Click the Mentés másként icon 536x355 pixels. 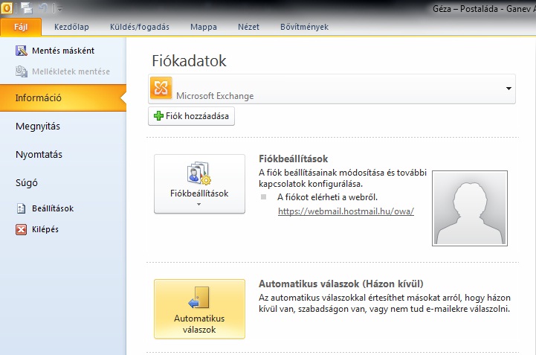click(22, 51)
